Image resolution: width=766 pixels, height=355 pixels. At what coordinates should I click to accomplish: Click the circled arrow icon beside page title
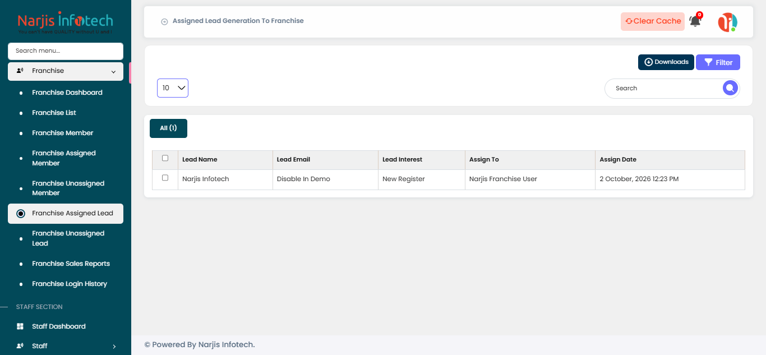click(x=164, y=21)
